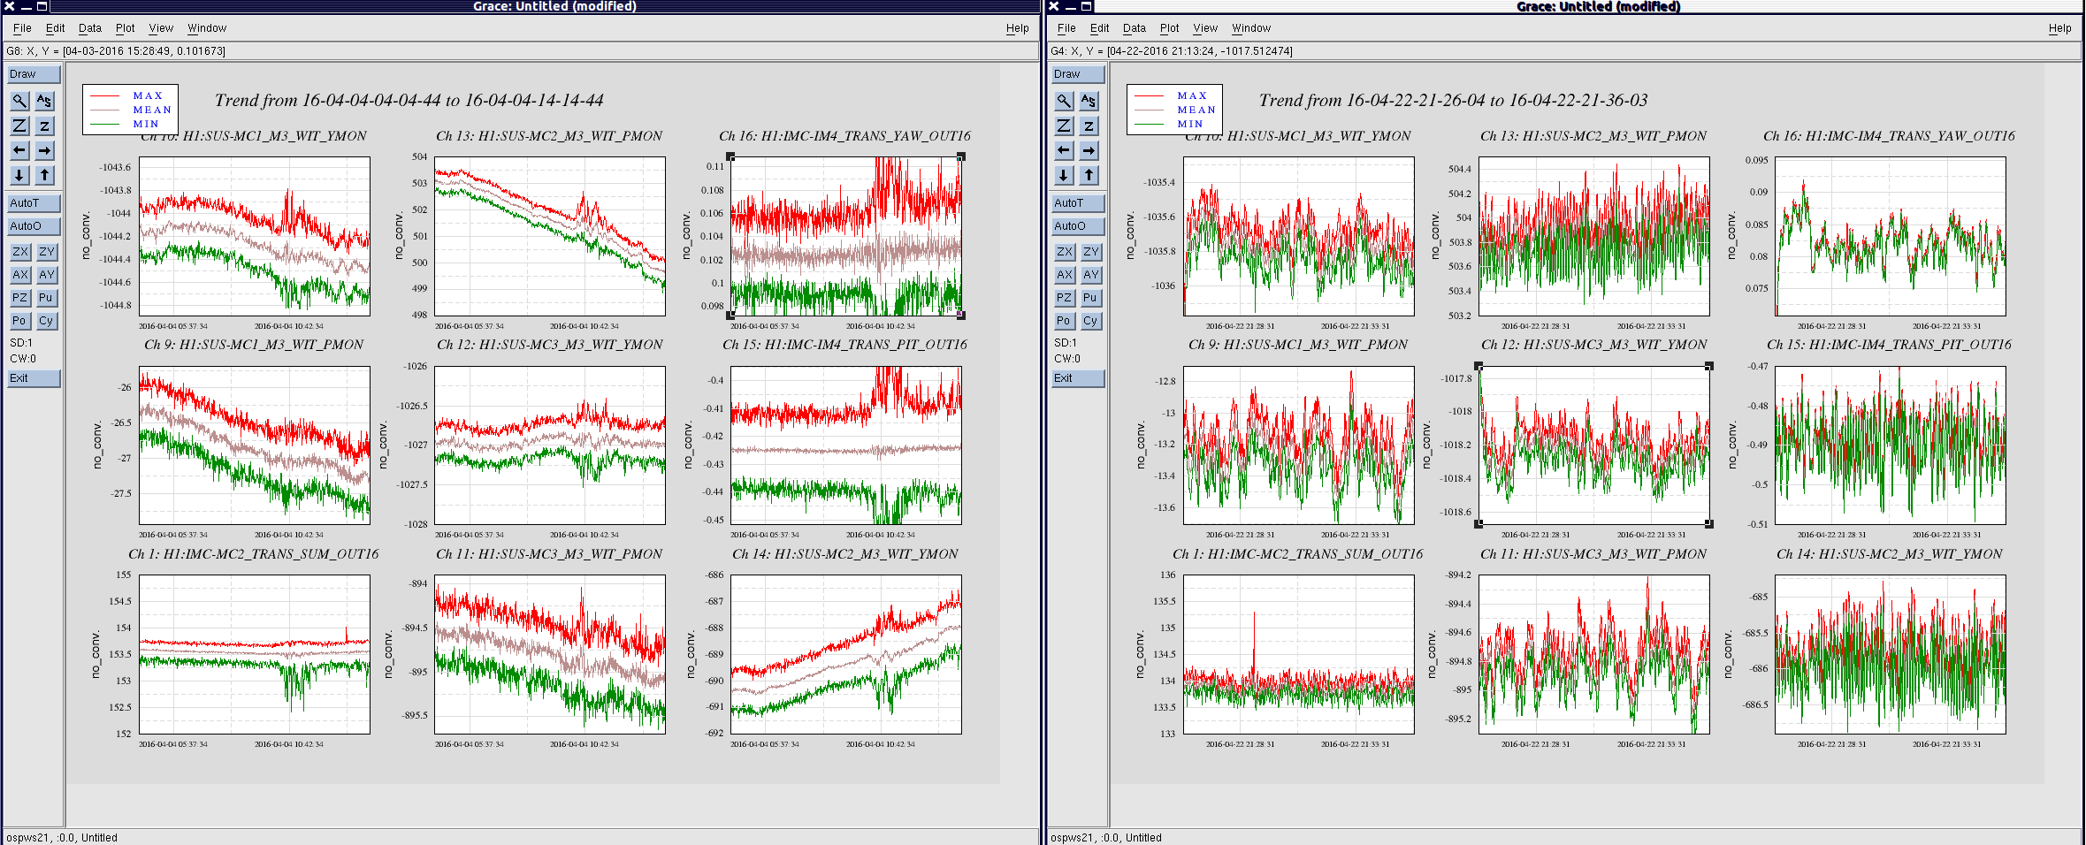Click the small z zoom-out icon in right window
Screen dimensions: 2086x845
pyautogui.click(x=1089, y=126)
